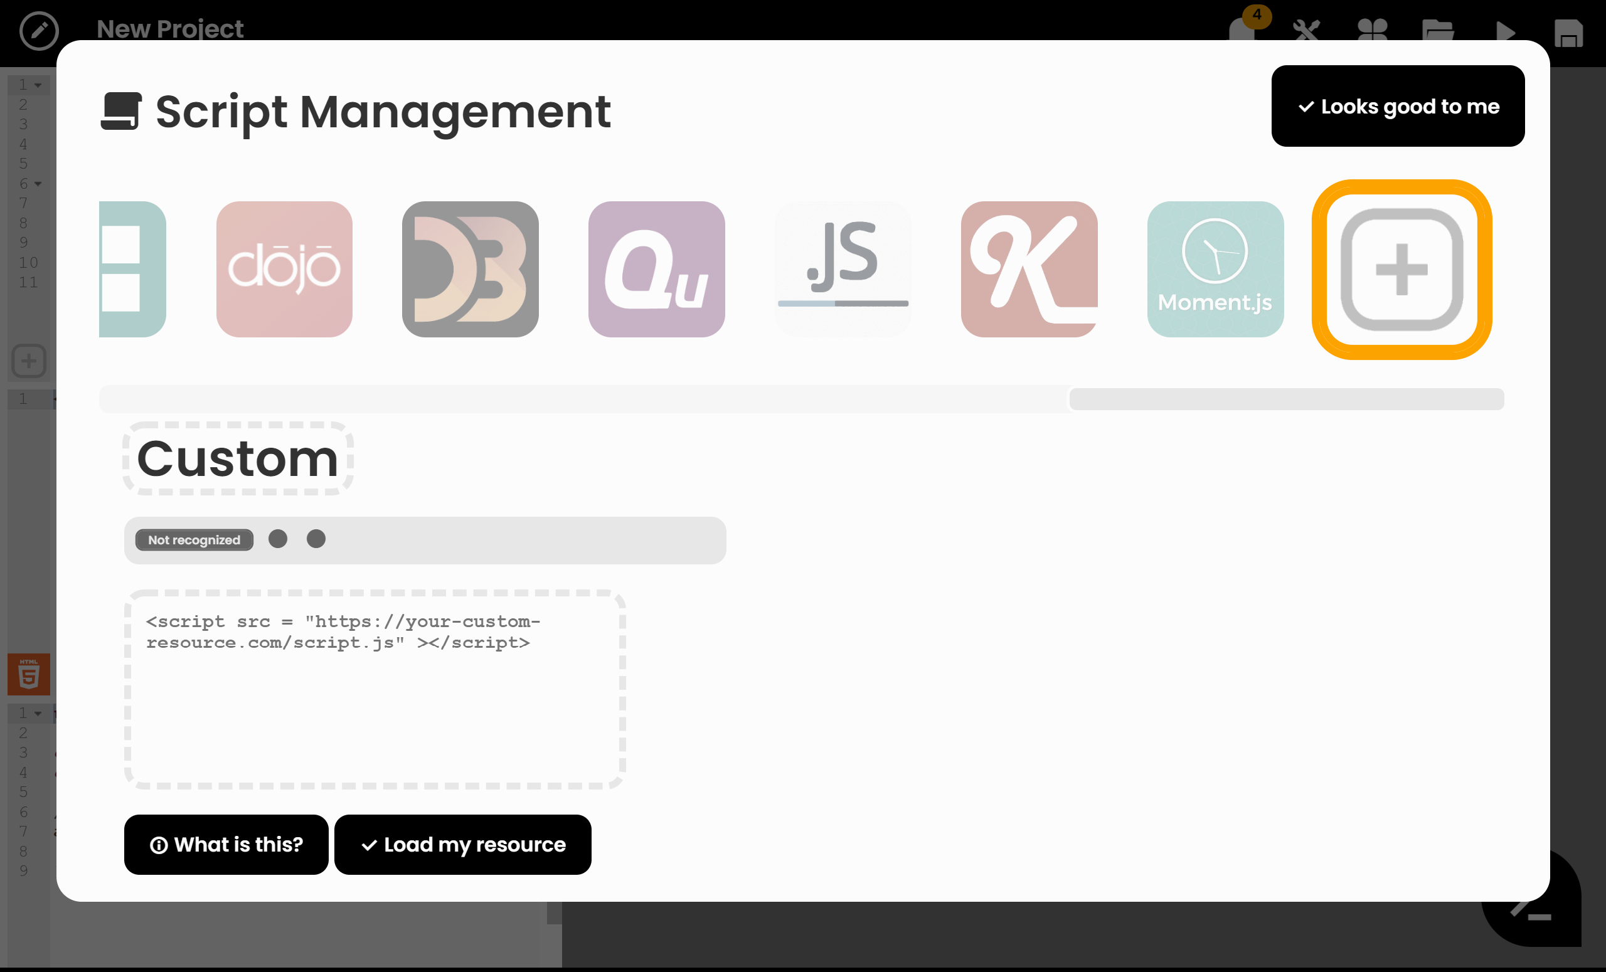
Task: Collapse fold arrow on line 6 of top editor
Action: point(38,184)
